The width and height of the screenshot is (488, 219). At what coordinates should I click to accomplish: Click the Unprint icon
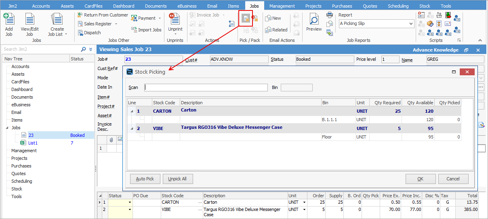point(175,19)
